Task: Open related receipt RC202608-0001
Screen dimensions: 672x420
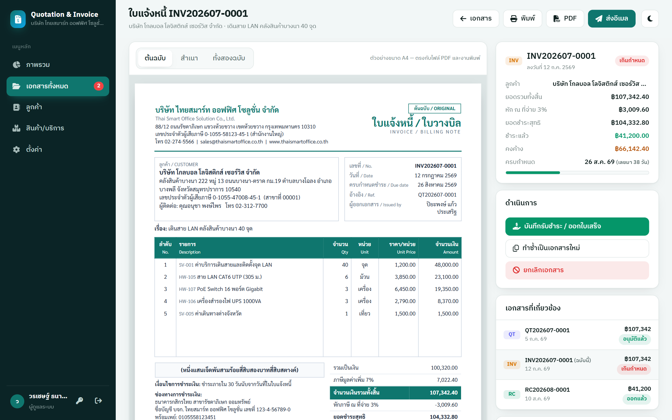Action: click(x=577, y=394)
